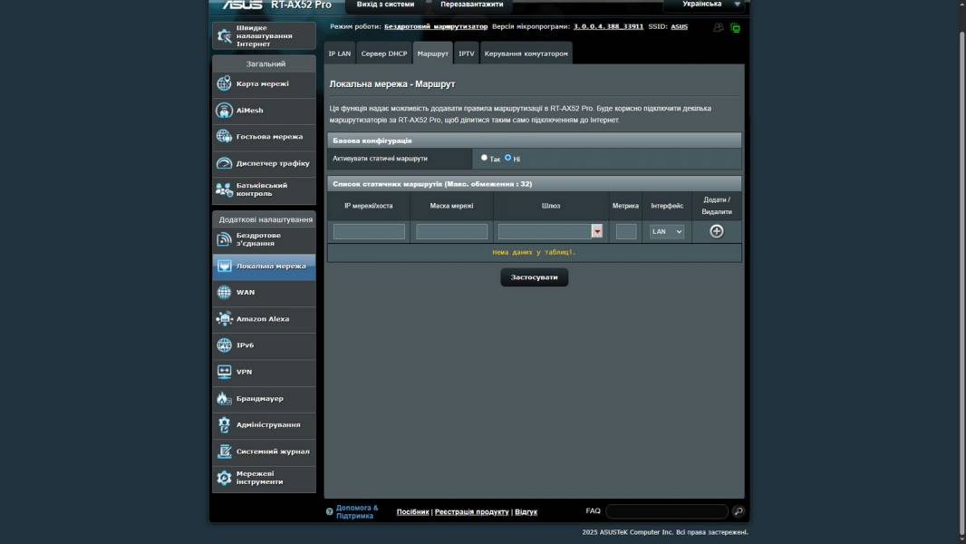Open the VPN settings icon
966x544 pixels.
pos(225,372)
